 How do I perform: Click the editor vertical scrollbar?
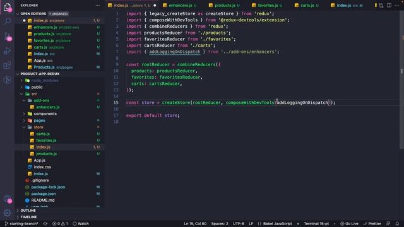coord(401,79)
